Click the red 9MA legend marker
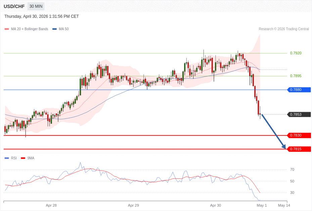 (23, 158)
